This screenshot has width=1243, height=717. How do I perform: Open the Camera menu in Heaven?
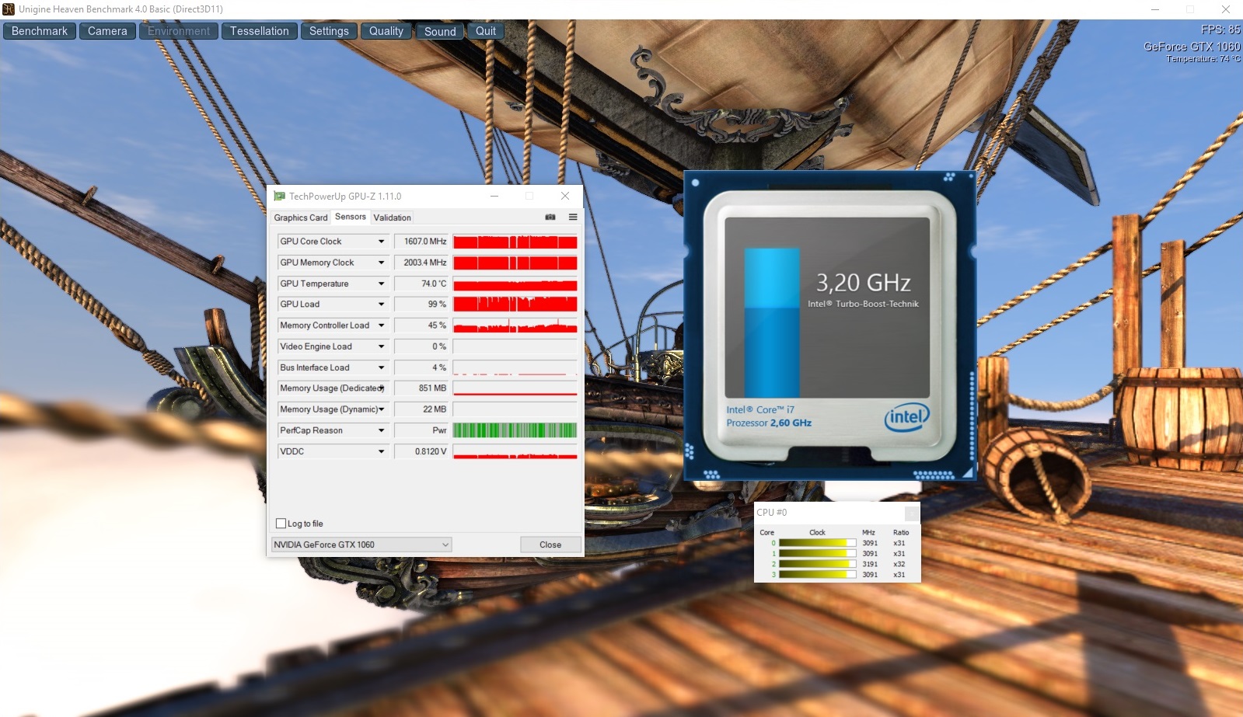pyautogui.click(x=107, y=31)
